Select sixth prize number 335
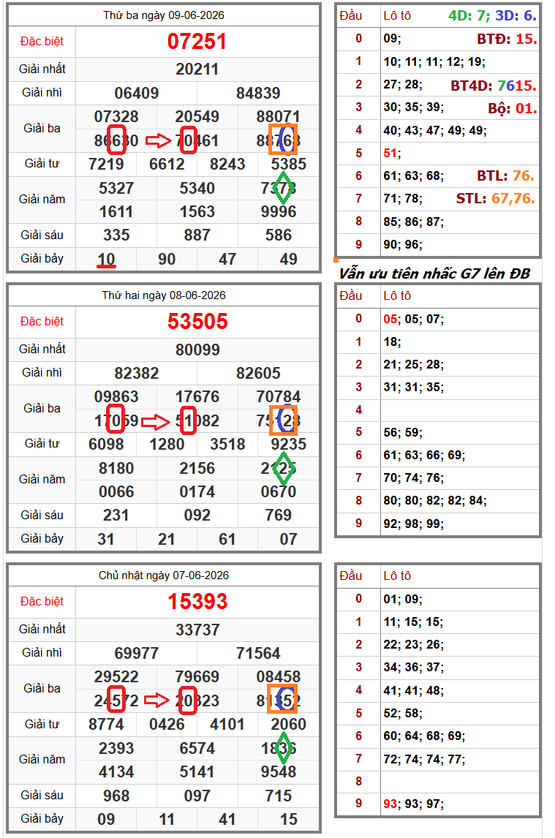555x838 pixels. (x=116, y=235)
